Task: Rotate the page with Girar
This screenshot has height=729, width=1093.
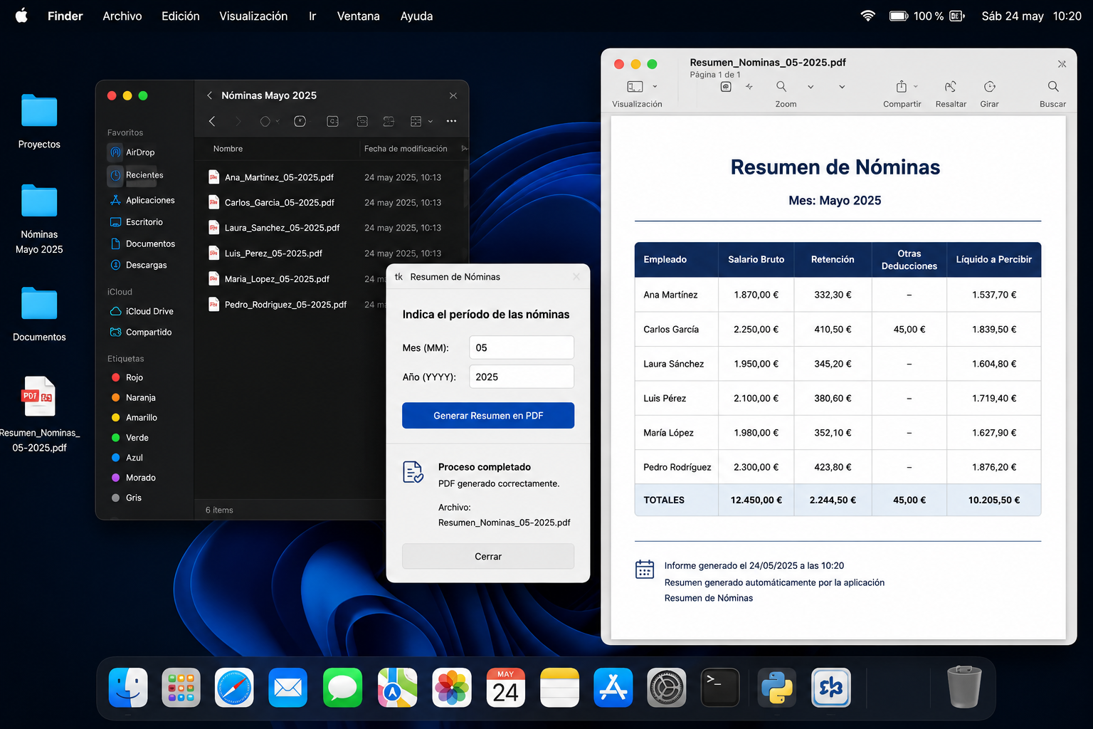Action: click(x=989, y=86)
